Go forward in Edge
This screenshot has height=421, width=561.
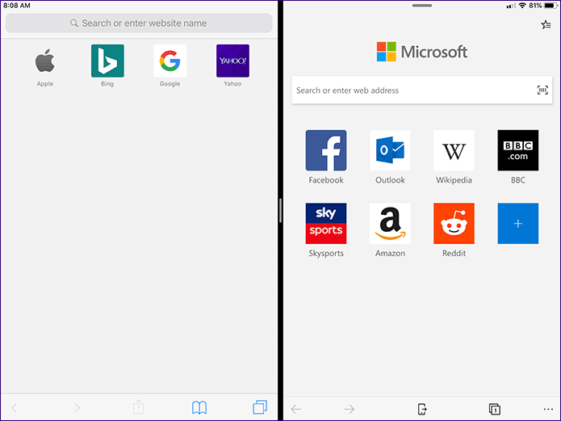click(x=350, y=409)
